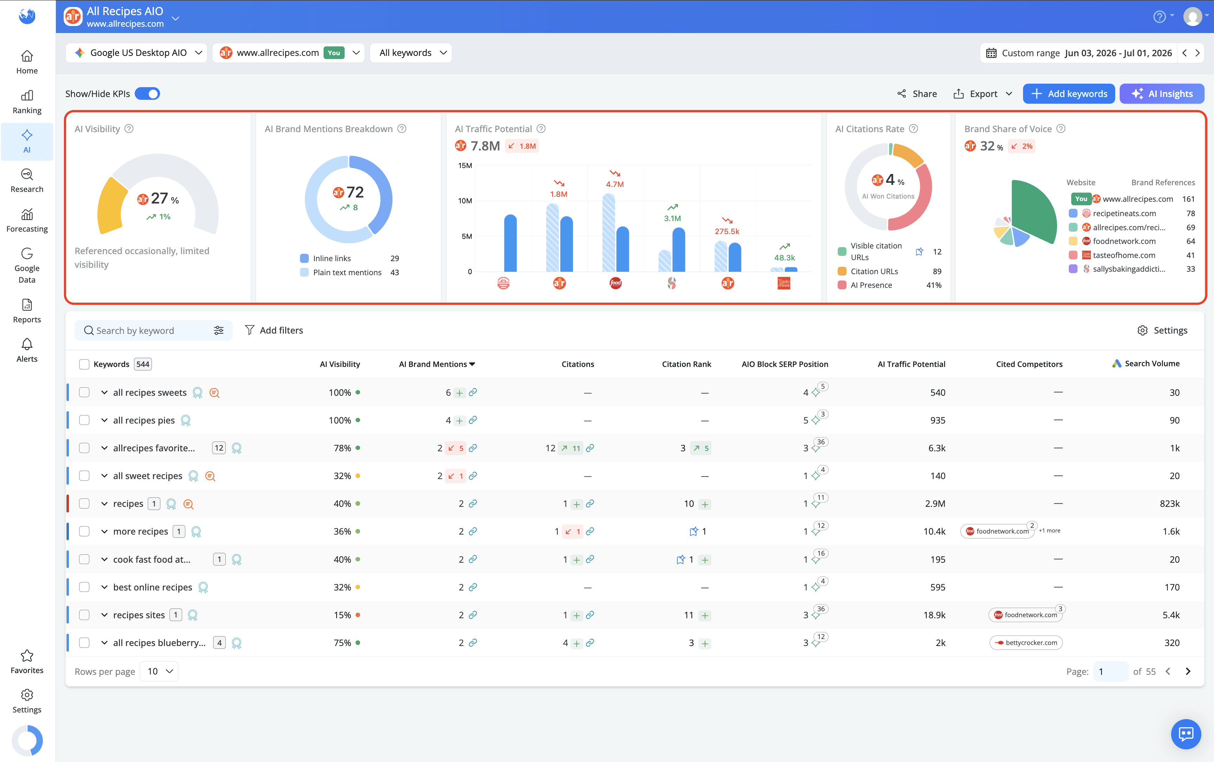
Task: Open Reports in the sidebar
Action: click(27, 311)
